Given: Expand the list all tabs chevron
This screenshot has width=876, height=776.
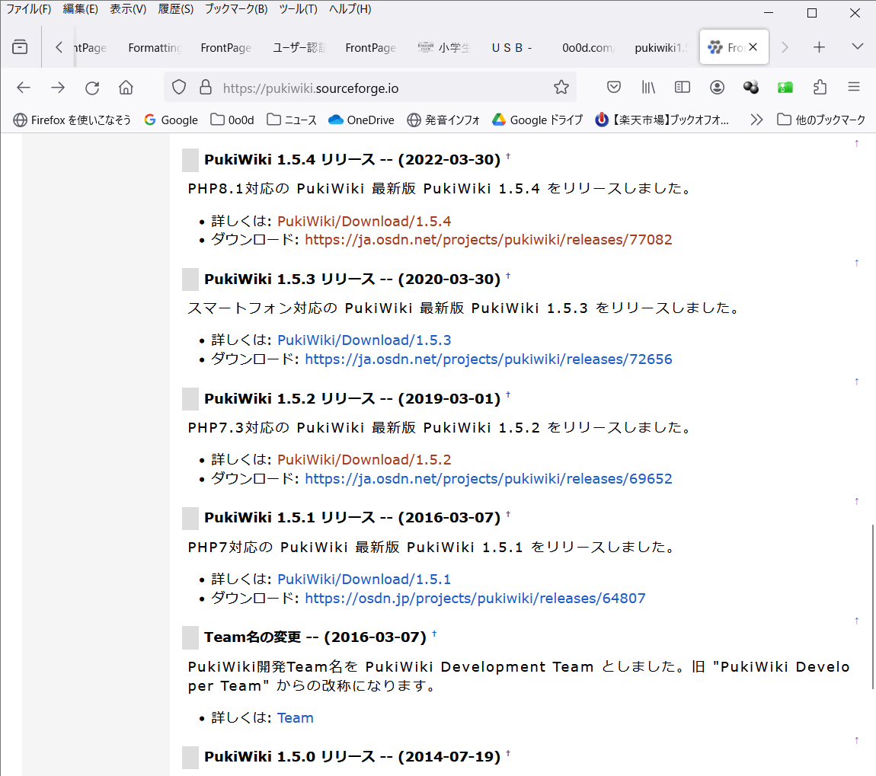Looking at the screenshot, I should coord(857,47).
